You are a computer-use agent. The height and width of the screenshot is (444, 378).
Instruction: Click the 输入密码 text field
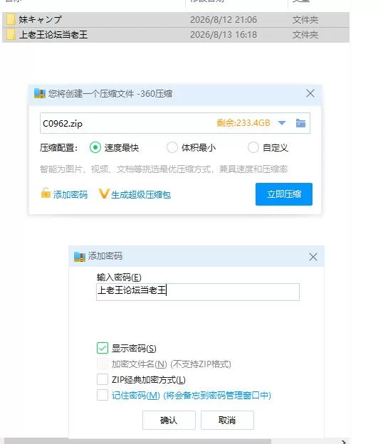pyautogui.click(x=198, y=292)
